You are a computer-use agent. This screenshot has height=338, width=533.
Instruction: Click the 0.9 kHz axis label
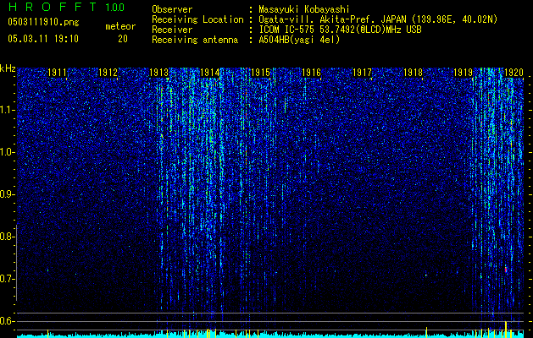(7, 194)
